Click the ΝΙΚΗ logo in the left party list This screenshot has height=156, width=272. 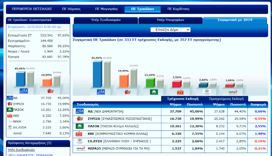pyautogui.click(x=10, y=121)
